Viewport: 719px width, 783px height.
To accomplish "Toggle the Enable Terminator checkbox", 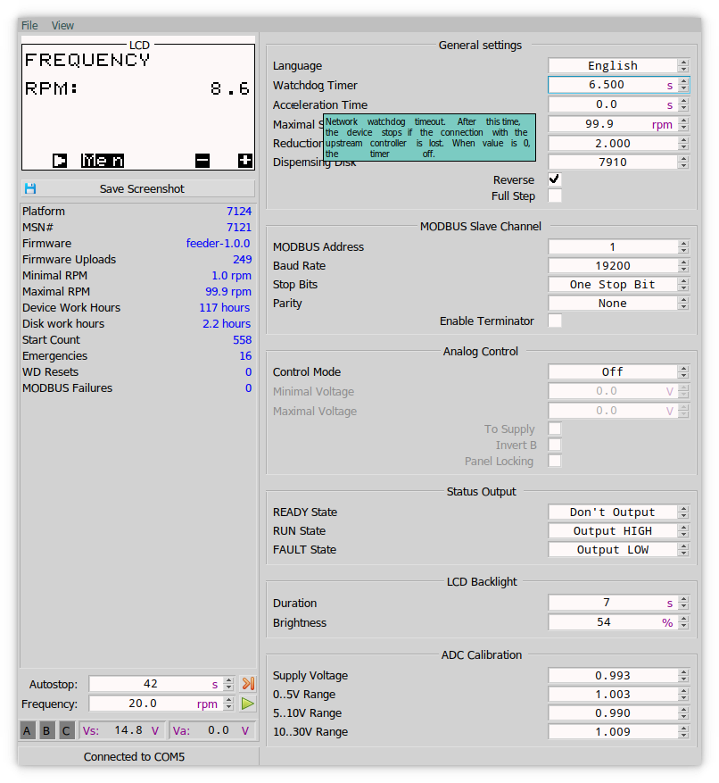I will click(555, 321).
